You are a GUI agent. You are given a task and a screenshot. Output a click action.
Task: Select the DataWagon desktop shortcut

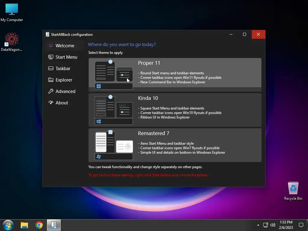(x=12, y=42)
